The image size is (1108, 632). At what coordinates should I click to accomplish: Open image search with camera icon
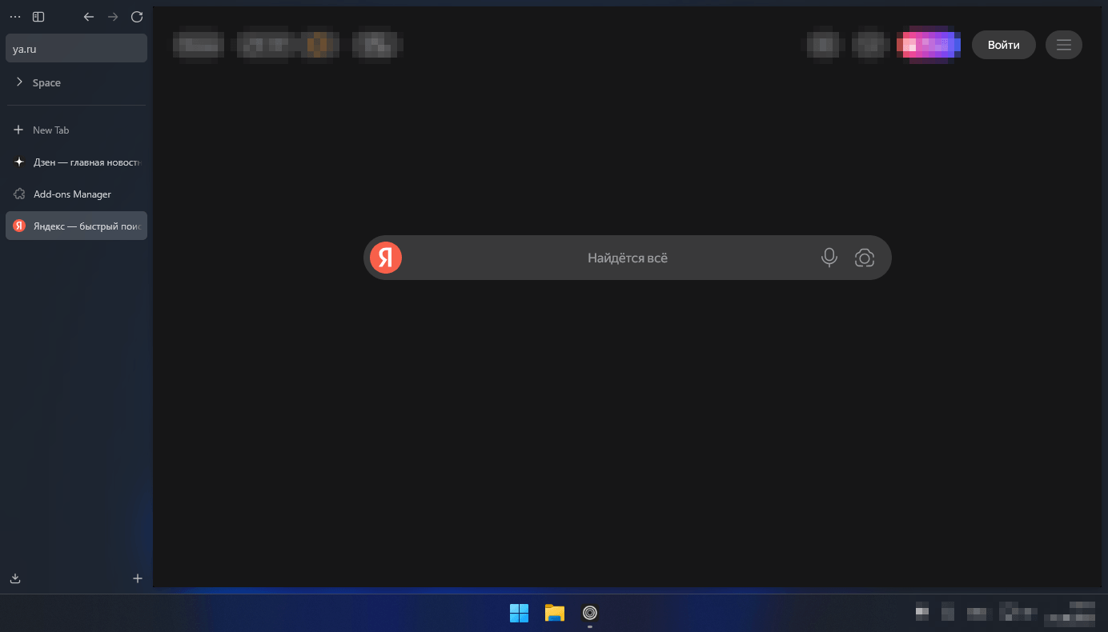coord(865,258)
